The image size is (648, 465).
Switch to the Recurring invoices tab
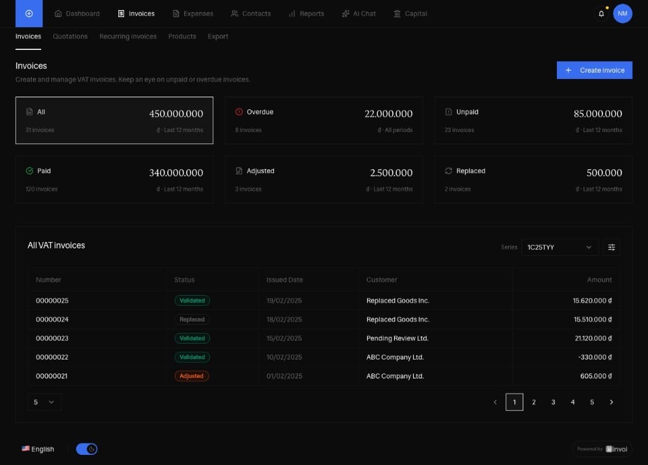[128, 36]
